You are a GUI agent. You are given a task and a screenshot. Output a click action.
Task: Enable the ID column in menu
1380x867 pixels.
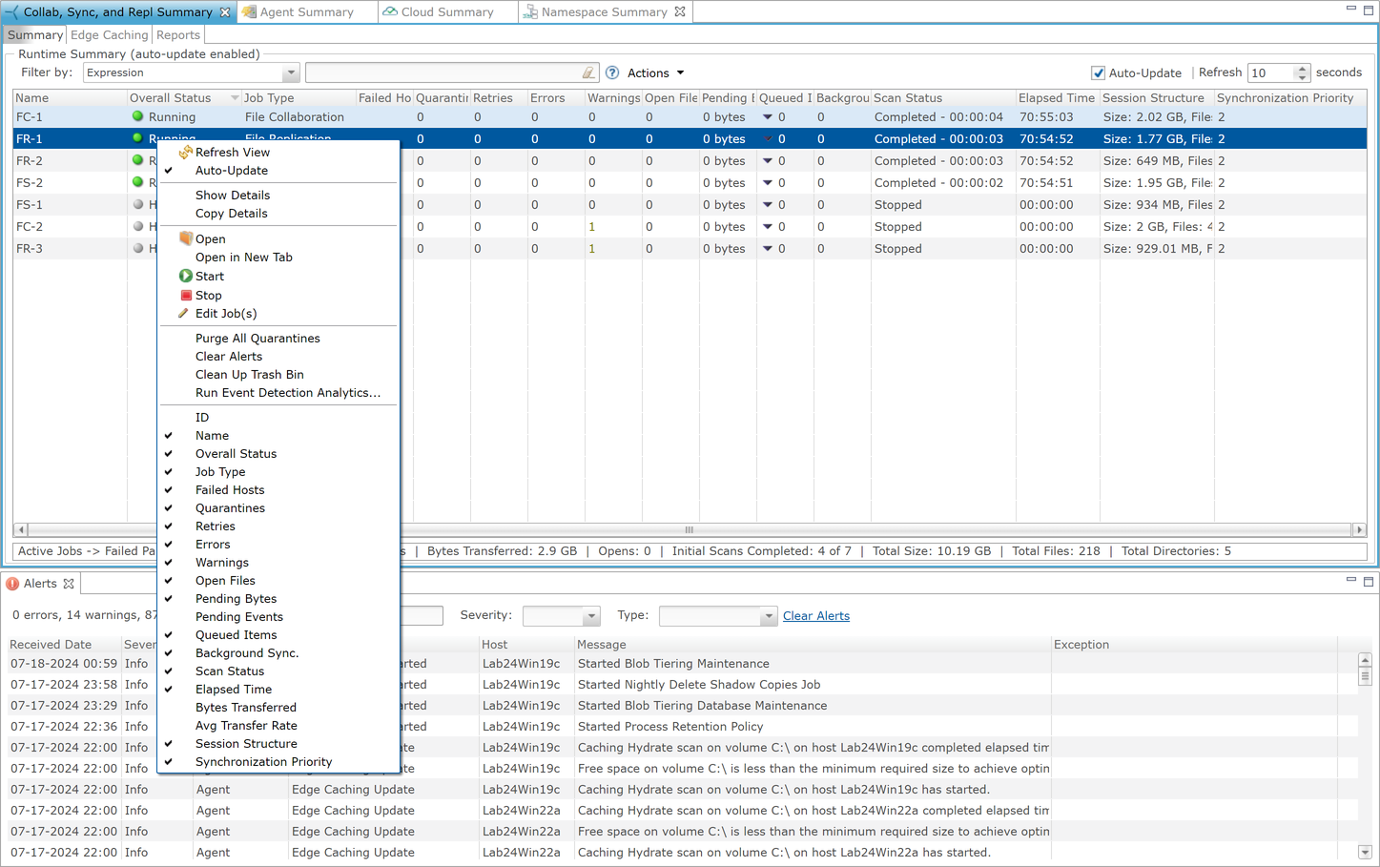tap(202, 418)
